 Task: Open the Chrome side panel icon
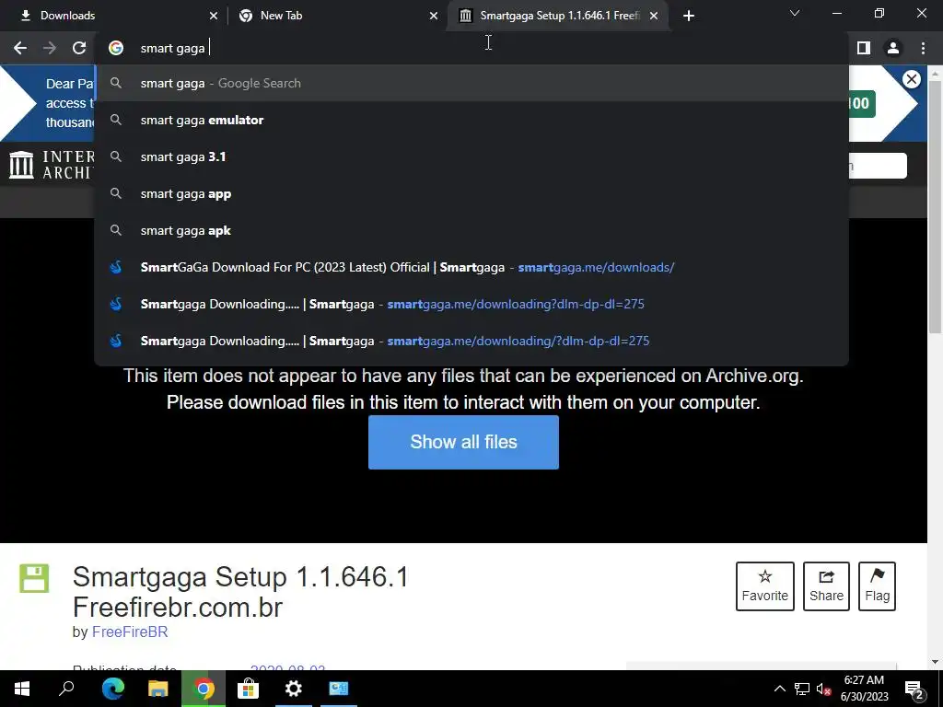tap(864, 48)
